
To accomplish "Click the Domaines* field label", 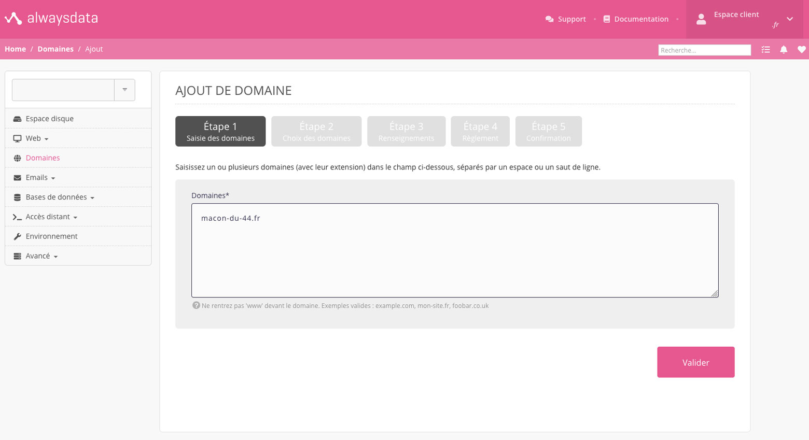I will (x=210, y=195).
